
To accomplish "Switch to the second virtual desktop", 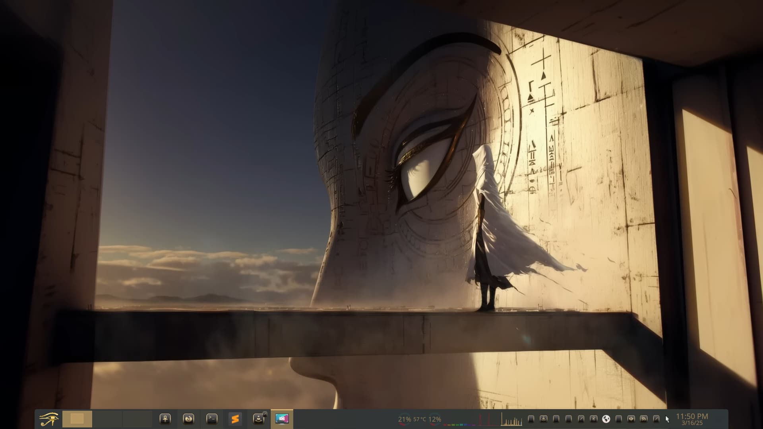I will (x=107, y=419).
